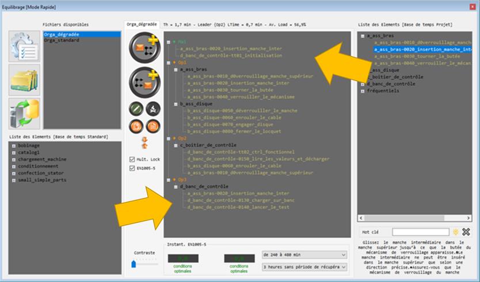Expand d_banc_de_contrôle in project elements list
Screen dimensions: 480x282
click(363, 84)
